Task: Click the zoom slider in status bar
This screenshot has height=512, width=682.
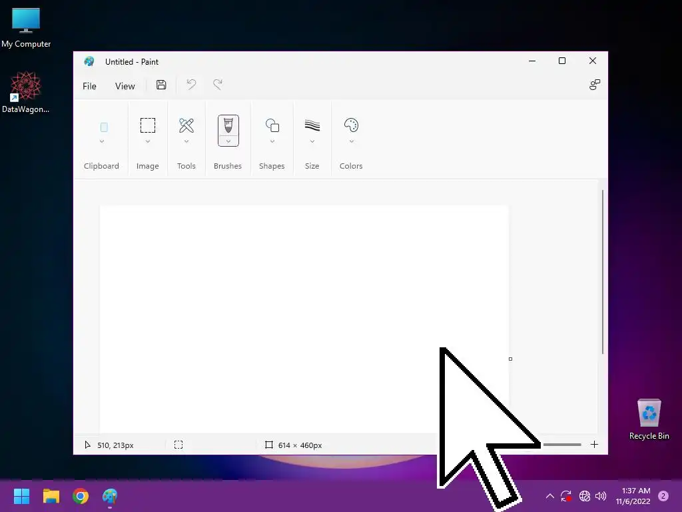Action: coord(562,445)
